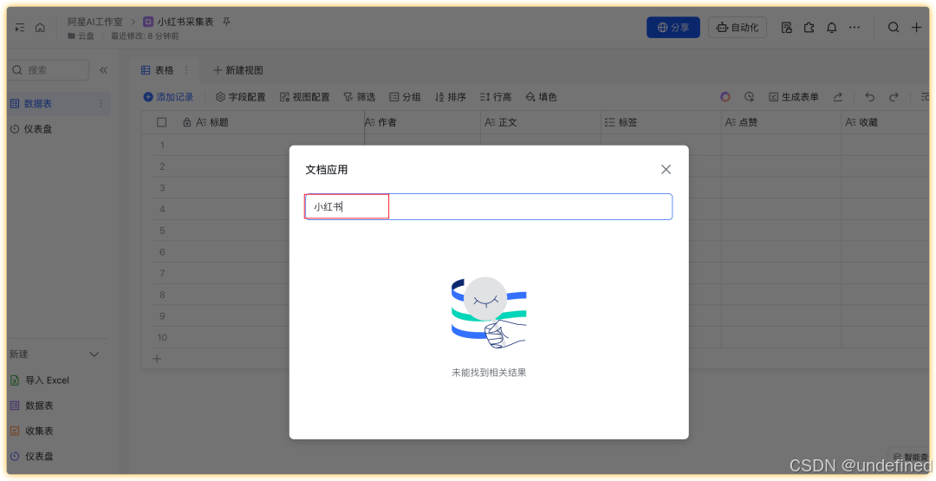Collapse the sidebar with double-chevron icon
The width and height of the screenshot is (936, 481).
click(x=103, y=70)
